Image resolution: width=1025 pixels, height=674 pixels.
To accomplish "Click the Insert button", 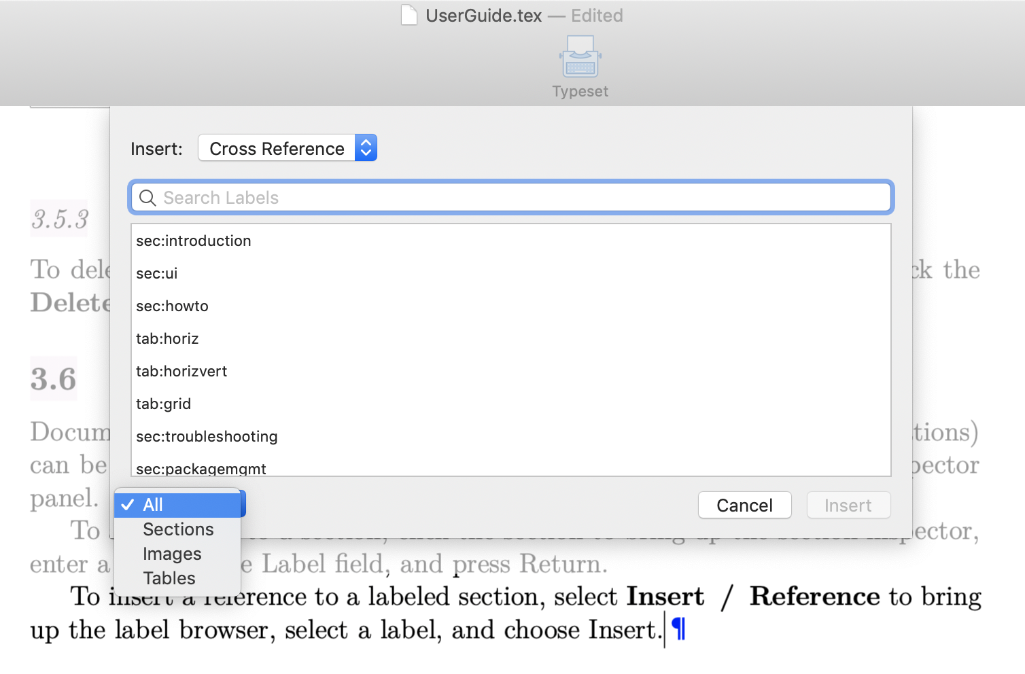I will pyautogui.click(x=848, y=505).
